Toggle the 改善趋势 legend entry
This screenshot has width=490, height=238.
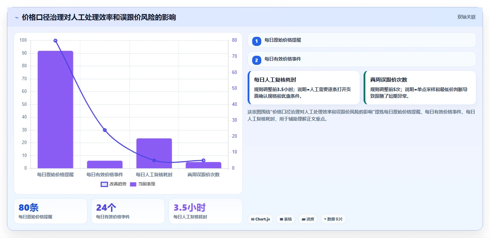(x=113, y=184)
